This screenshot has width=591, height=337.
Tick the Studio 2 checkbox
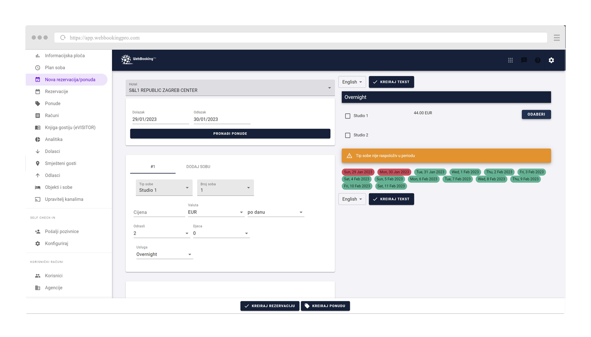pyautogui.click(x=348, y=135)
